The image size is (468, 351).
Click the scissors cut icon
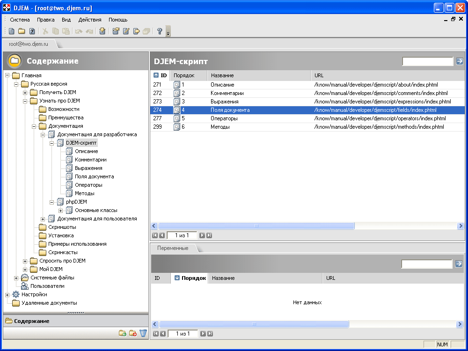click(x=45, y=31)
